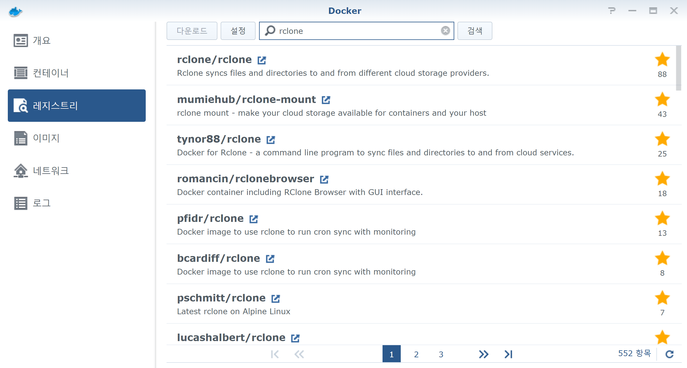Jump forward pages with double chevron
This screenshot has width=687, height=368.
click(483, 354)
